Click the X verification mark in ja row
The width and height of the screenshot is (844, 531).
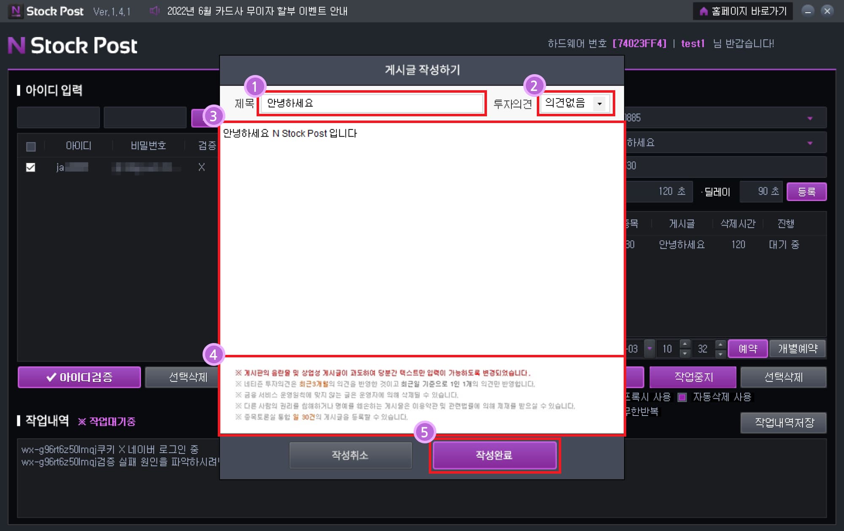[201, 167]
